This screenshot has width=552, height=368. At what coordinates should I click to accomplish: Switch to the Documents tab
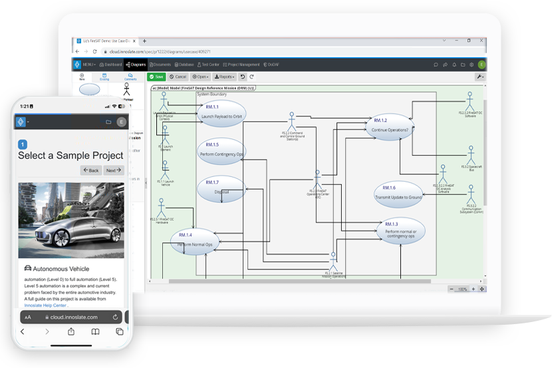coord(160,65)
